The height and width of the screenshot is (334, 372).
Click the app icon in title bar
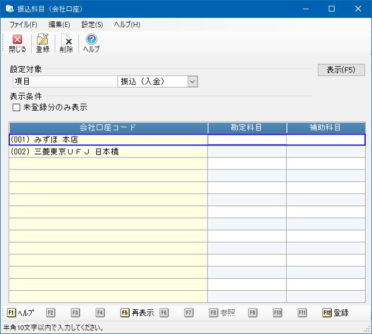click(9, 9)
